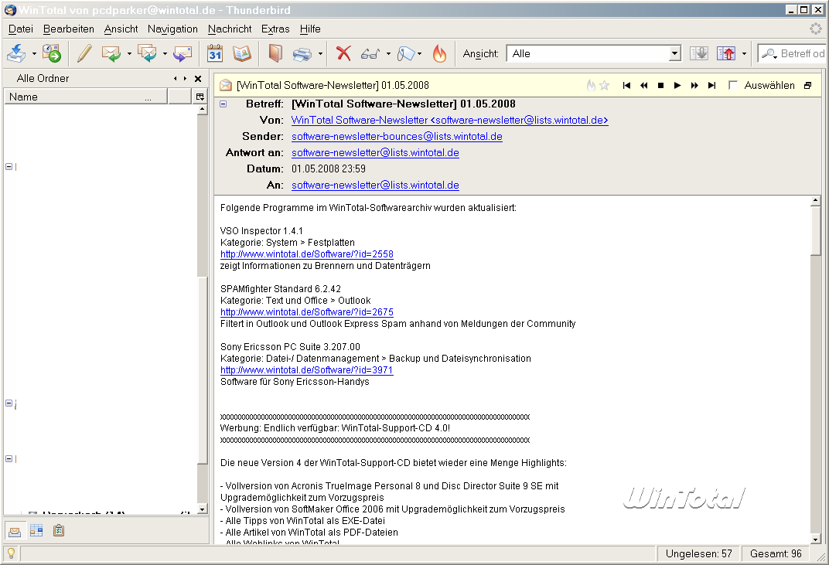Click the flame junk mail icon
The width and height of the screenshot is (829, 565).
[439, 53]
